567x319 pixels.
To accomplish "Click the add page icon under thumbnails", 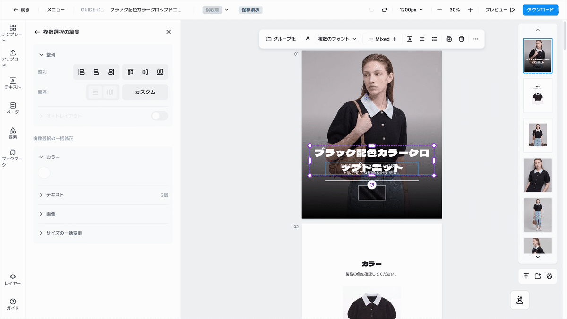I will click(x=538, y=276).
